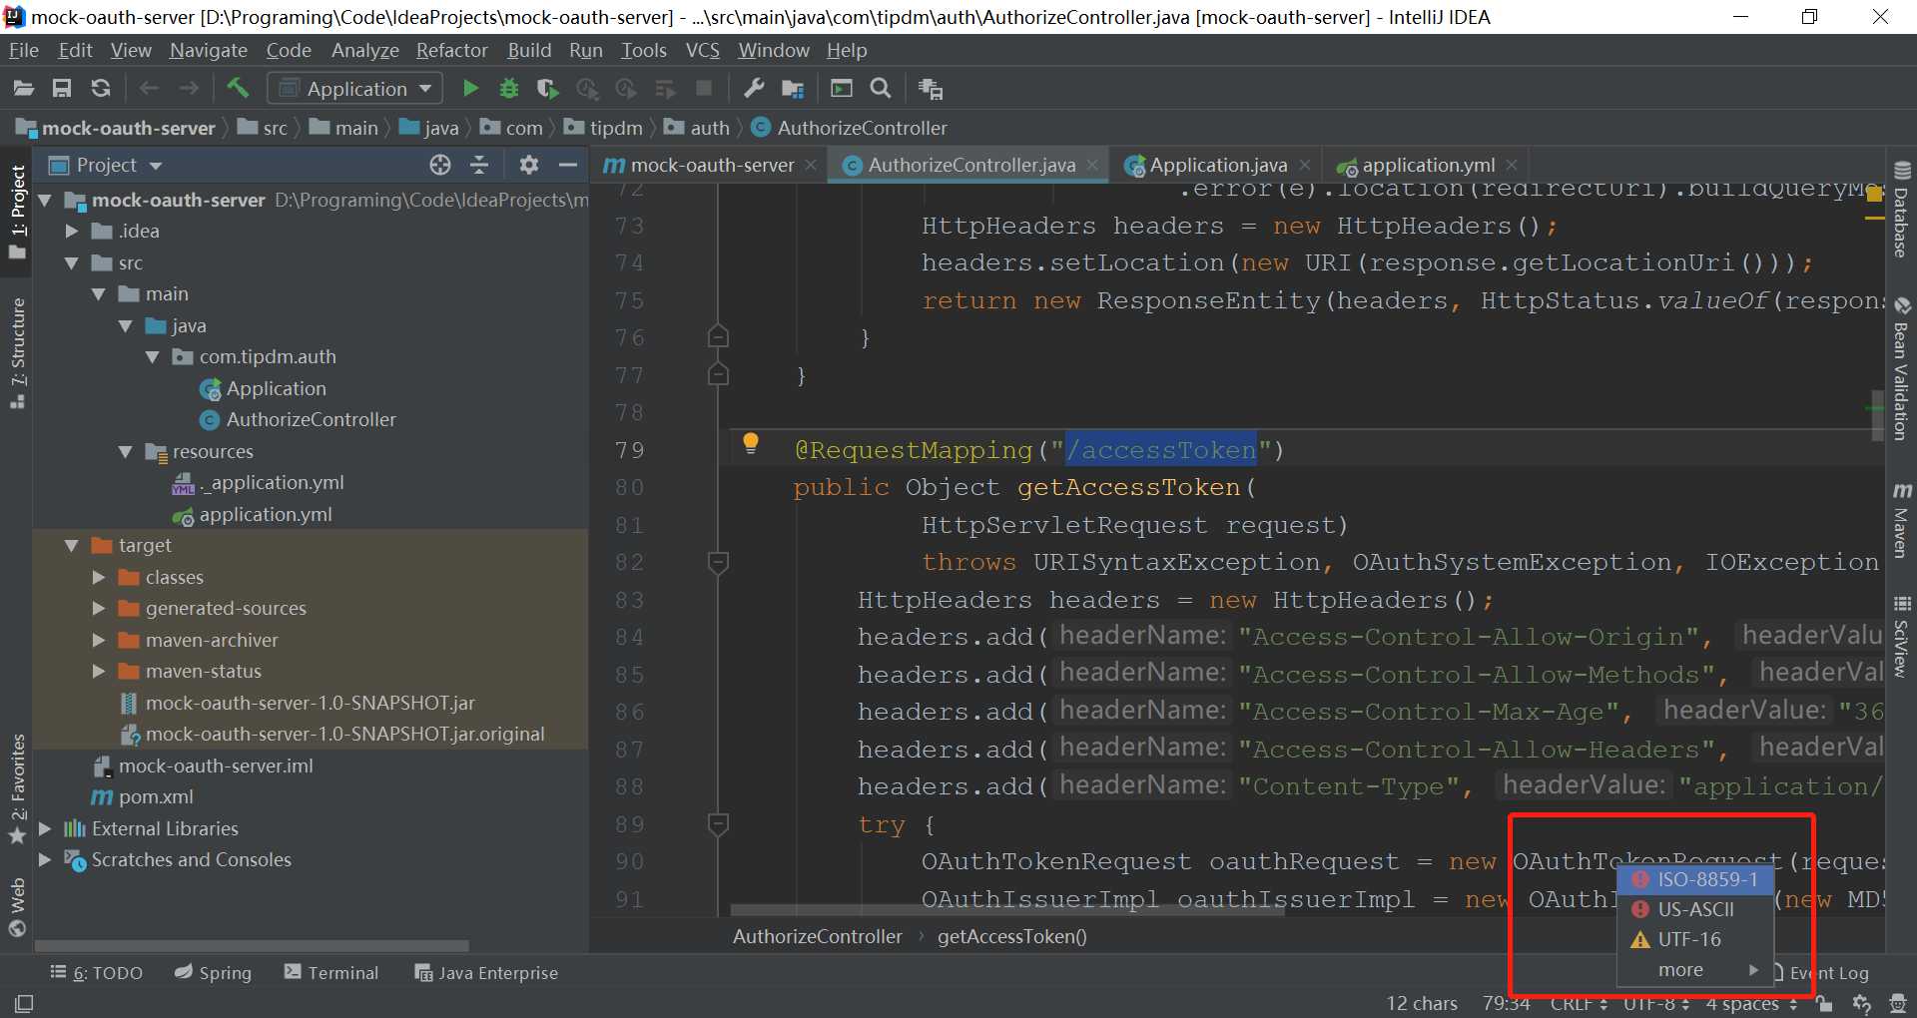Open the Web tool window
This screenshot has width=1917, height=1018.
[x=17, y=906]
